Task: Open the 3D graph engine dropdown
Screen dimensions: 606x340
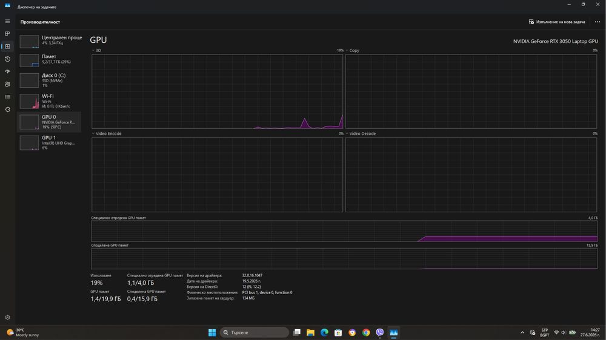Action: click(96, 51)
